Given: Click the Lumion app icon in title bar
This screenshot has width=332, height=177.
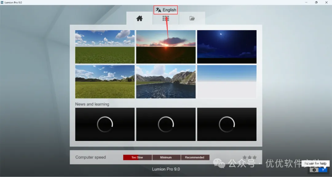Looking at the screenshot, I should [2, 2].
